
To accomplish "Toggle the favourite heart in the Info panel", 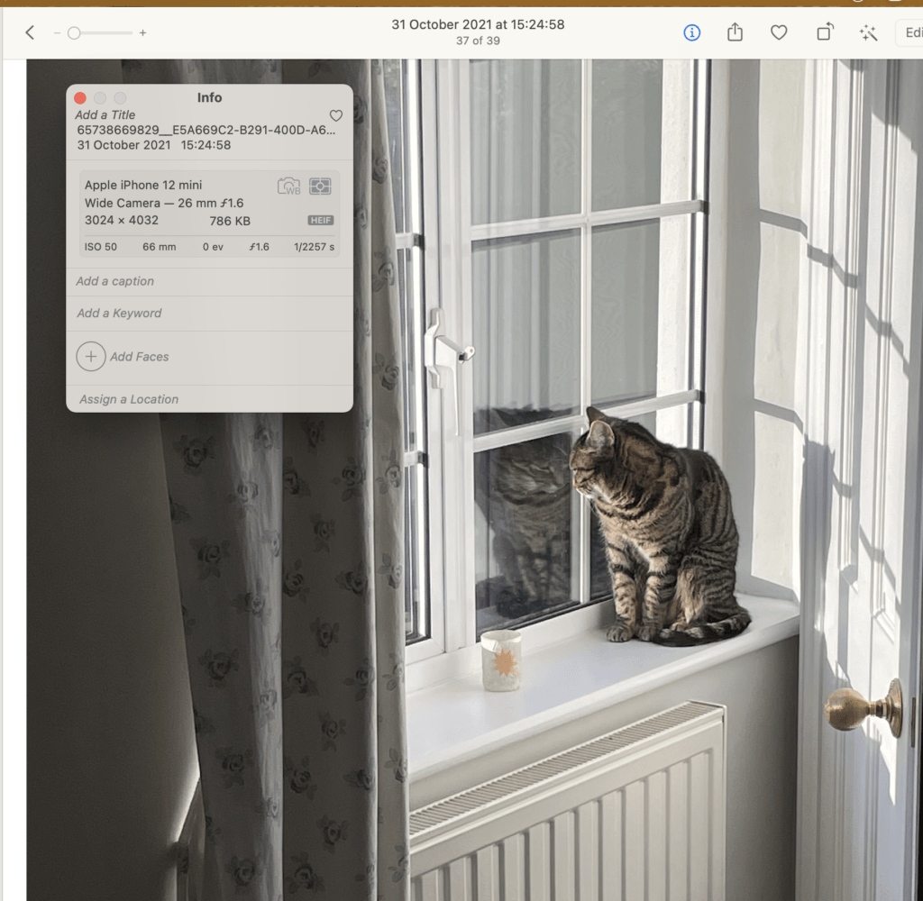I will point(336,115).
